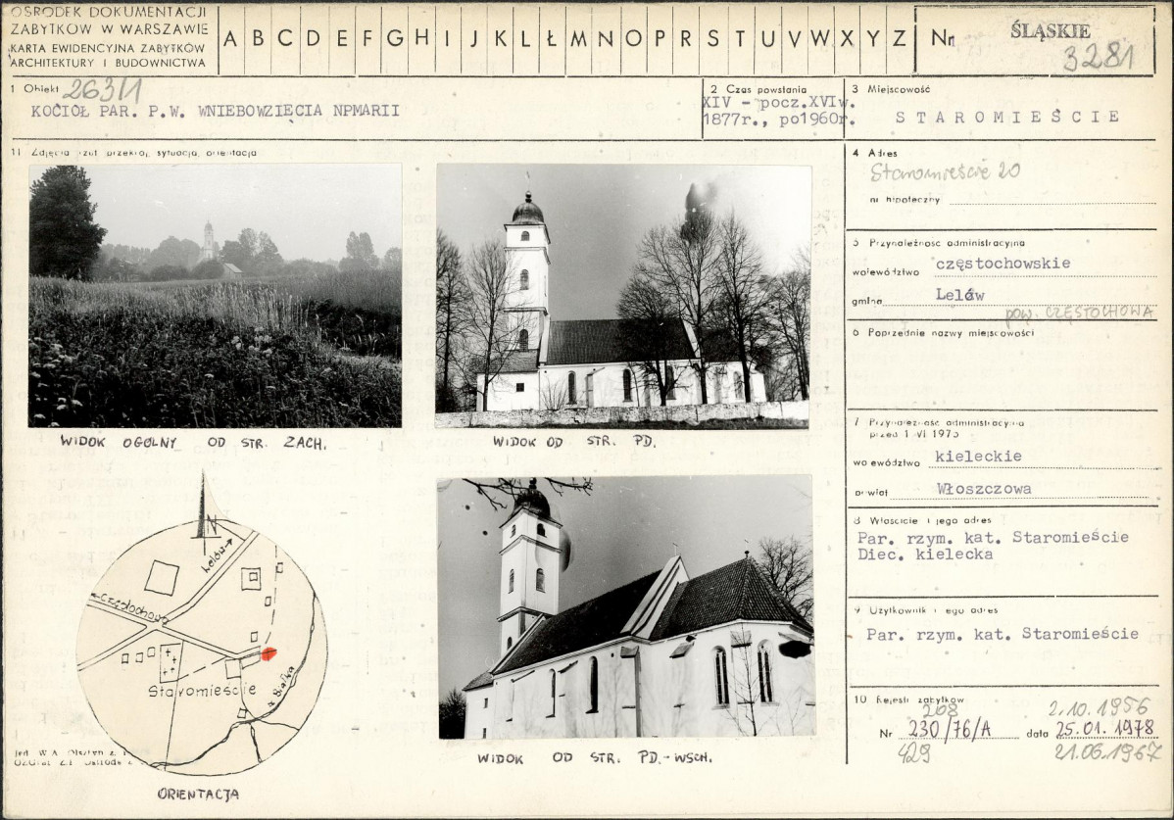The image size is (1174, 820).
Task: Click the '8 Właściciel i jego adres' label
Action: click(x=922, y=520)
